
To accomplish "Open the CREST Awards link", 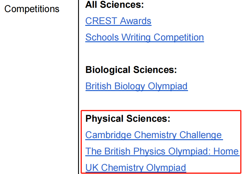I will 118,21.
